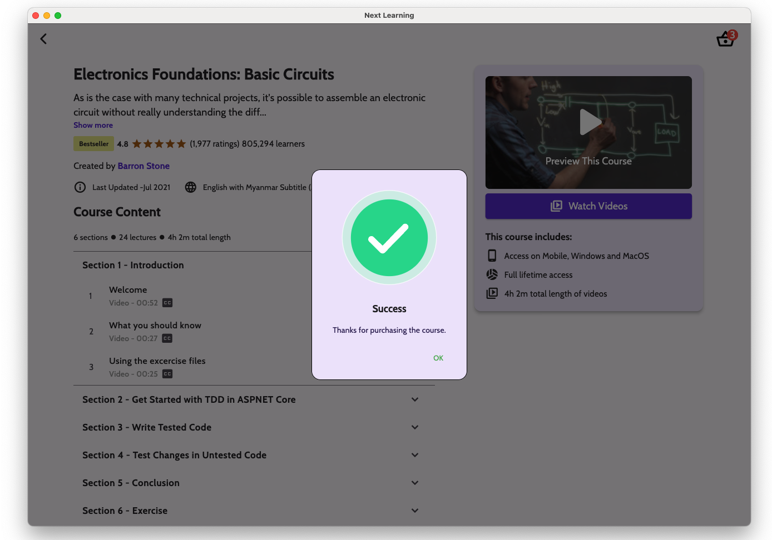Click the CC icon under Welcome lecture
This screenshot has width=772, height=540.
[x=167, y=303]
